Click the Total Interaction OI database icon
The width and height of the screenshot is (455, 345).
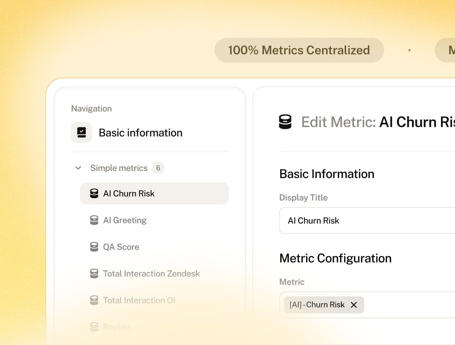(94, 300)
